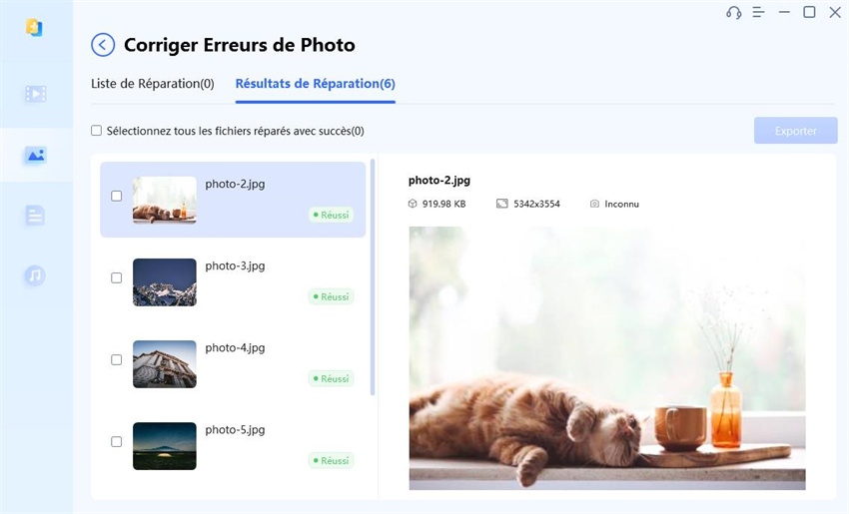
Task: Click the app logo at the top of the sidebar
Action: pyautogui.click(x=34, y=27)
